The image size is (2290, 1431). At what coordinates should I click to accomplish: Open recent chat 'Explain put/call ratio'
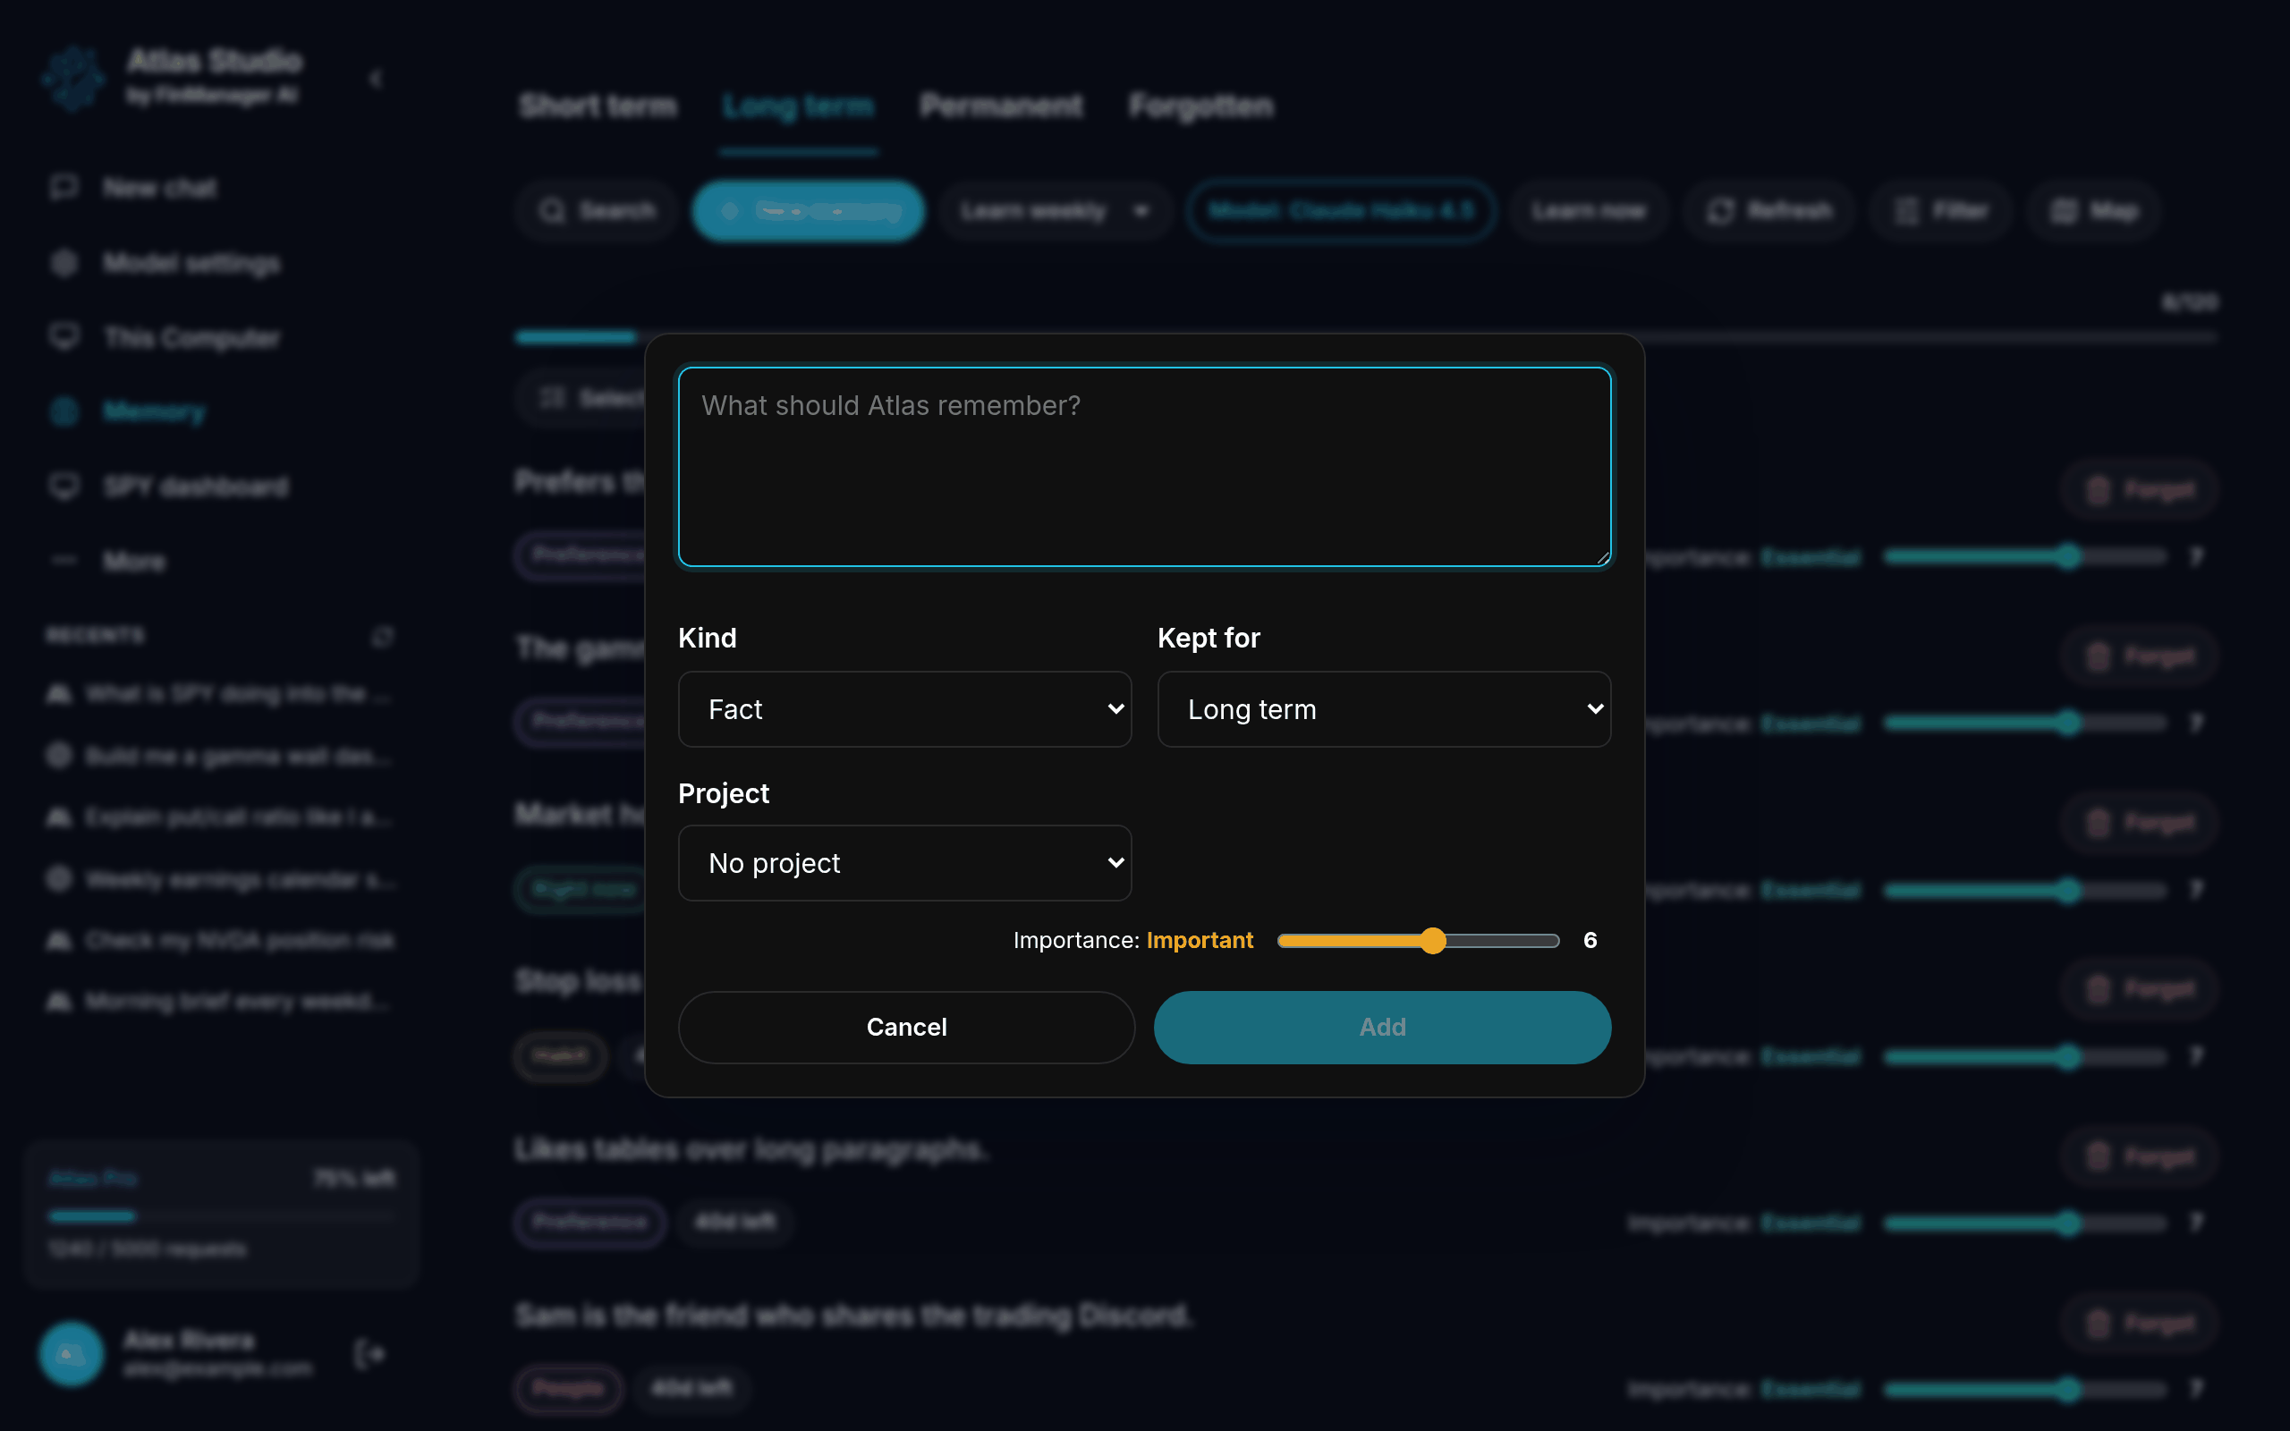[x=220, y=817]
